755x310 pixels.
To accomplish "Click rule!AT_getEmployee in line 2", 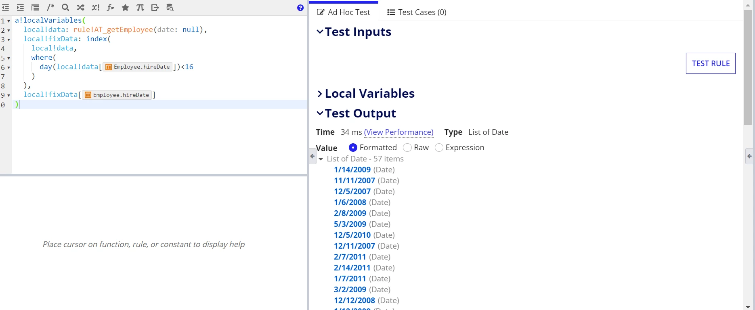I will tap(113, 29).
